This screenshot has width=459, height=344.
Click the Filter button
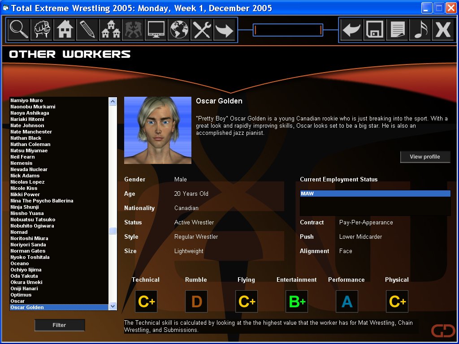pyautogui.click(x=60, y=325)
